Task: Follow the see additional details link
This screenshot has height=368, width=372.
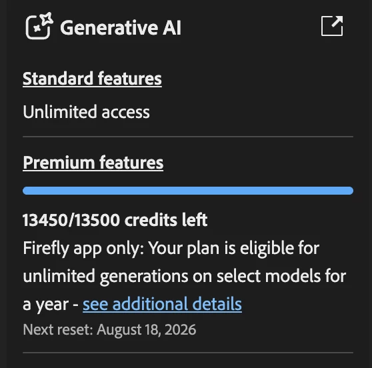Action: pyautogui.click(x=162, y=304)
